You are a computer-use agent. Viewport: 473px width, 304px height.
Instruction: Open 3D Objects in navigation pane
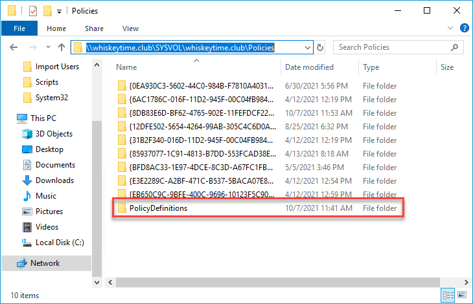(47, 134)
